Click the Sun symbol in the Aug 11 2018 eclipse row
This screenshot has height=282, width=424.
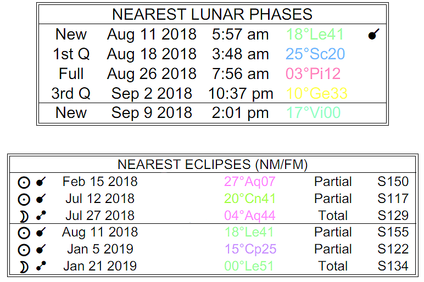24,233
